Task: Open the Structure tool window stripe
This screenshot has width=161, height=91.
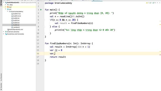Action: [1, 77]
